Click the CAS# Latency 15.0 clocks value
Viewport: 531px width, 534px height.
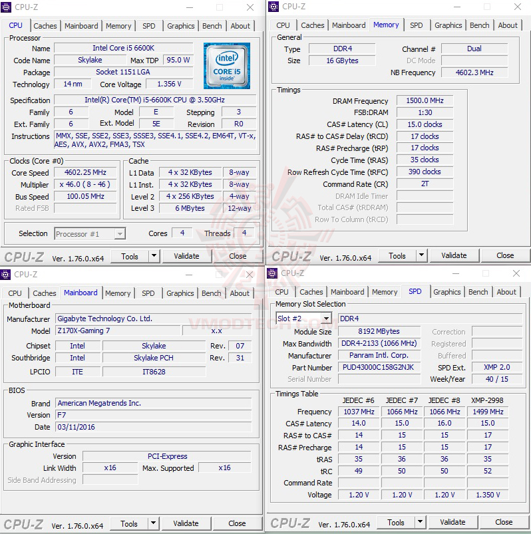coord(425,124)
